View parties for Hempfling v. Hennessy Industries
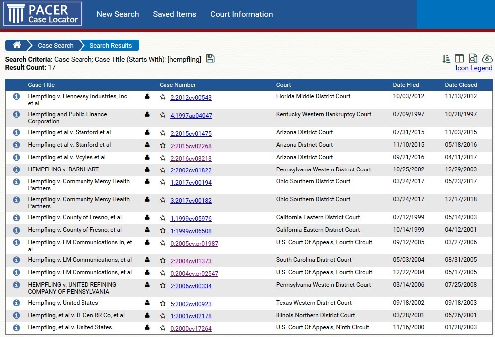The height and width of the screenshot is (337, 495). pos(147,96)
